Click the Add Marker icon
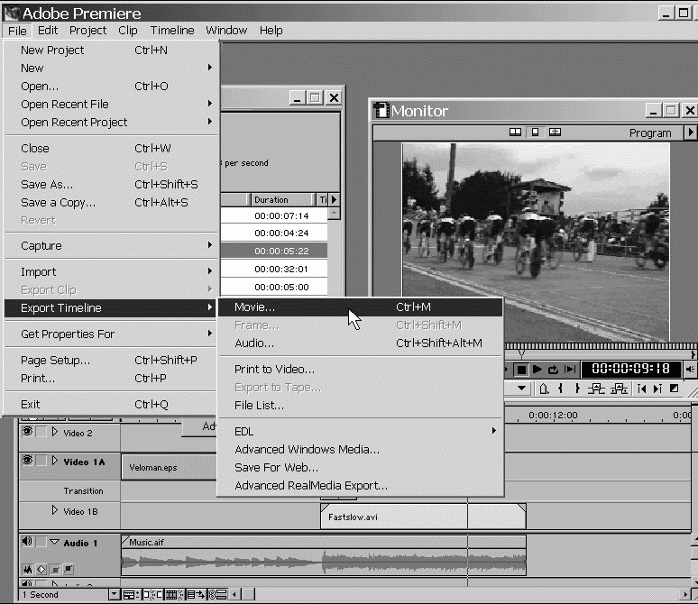Viewport: 698px width, 604px height. [544, 389]
